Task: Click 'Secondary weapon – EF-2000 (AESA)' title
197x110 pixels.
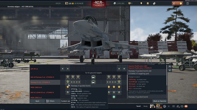Action: [20, 7]
